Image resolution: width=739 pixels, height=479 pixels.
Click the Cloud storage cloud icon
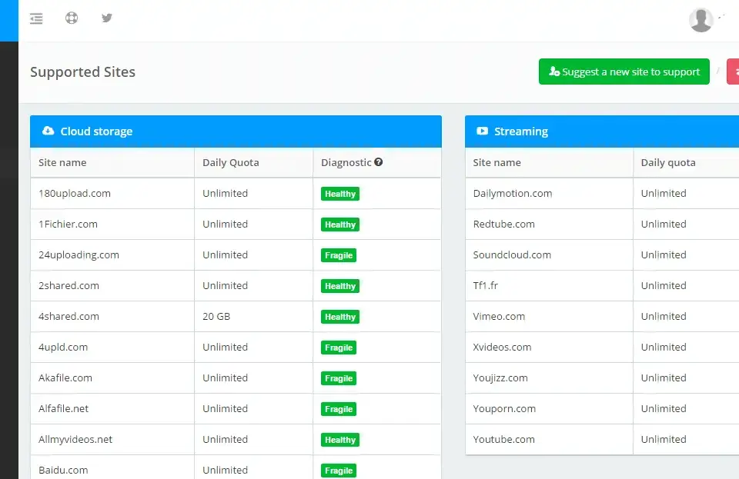click(x=48, y=131)
